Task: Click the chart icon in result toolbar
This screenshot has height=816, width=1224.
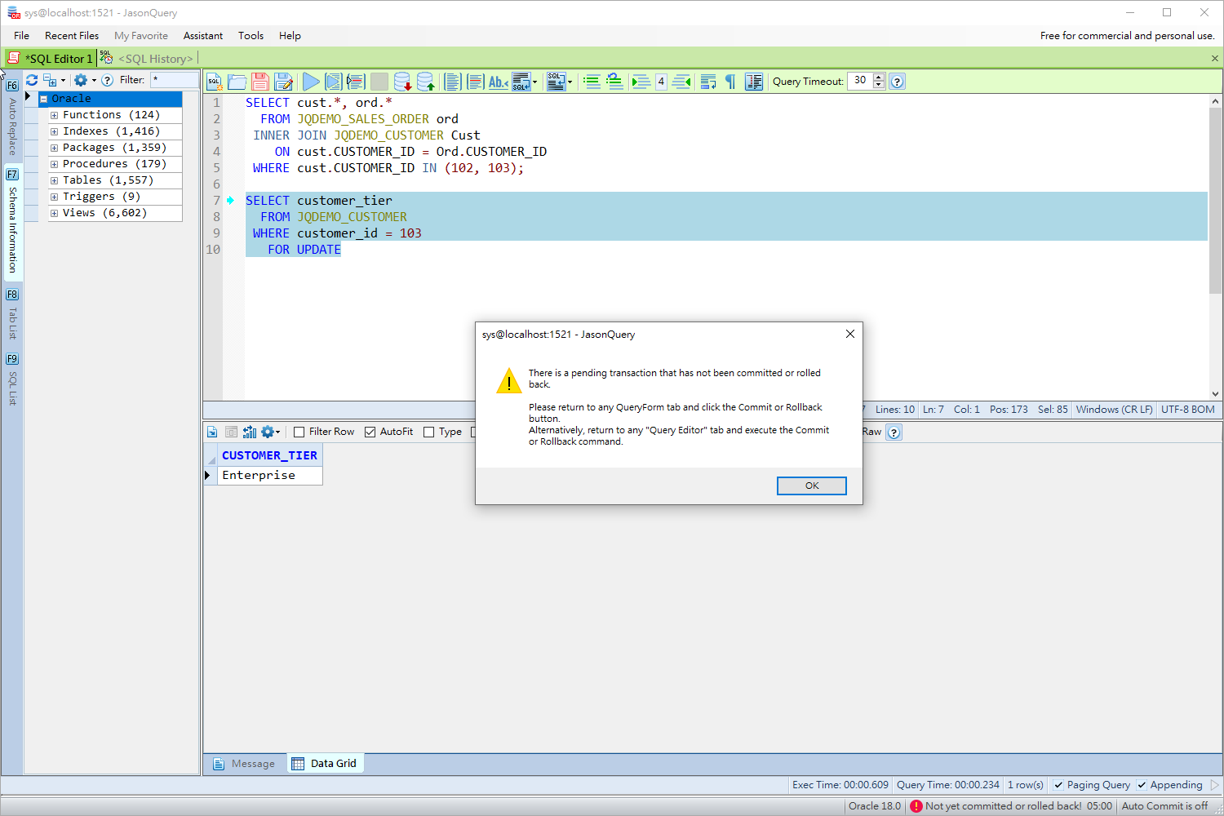Action: pos(250,432)
